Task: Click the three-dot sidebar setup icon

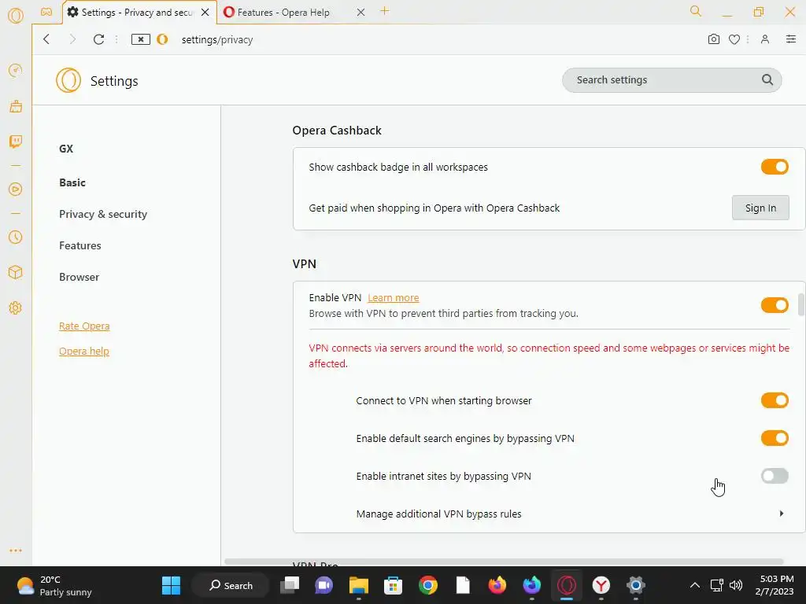Action: coord(16,550)
